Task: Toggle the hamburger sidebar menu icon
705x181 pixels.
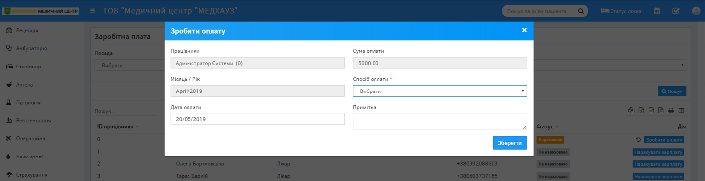Action: pyautogui.click(x=93, y=11)
